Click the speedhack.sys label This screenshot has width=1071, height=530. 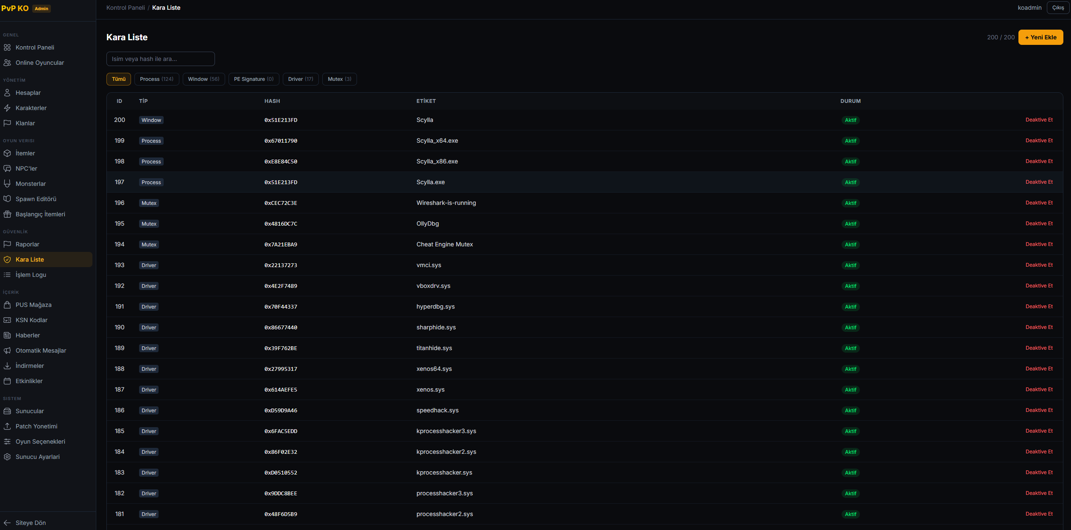(x=438, y=410)
